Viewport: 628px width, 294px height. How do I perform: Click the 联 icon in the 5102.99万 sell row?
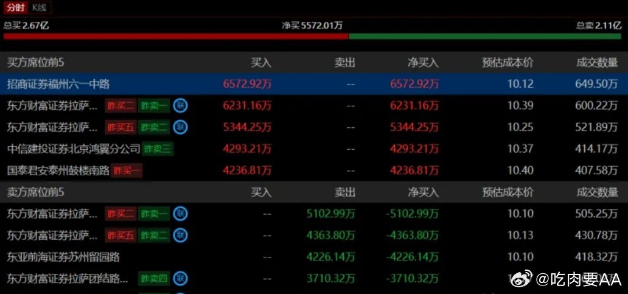(x=180, y=214)
